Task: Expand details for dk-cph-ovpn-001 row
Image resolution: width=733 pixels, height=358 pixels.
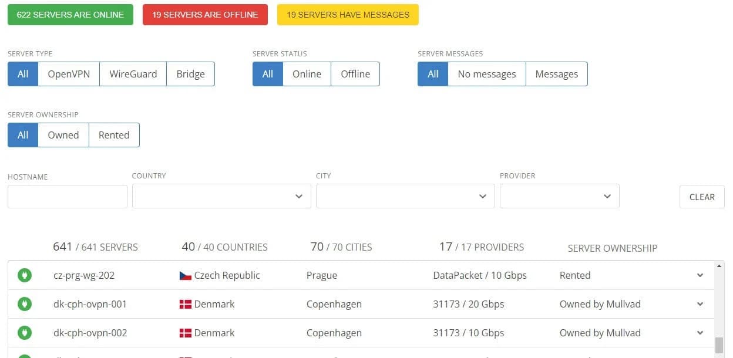Action: 700,304
